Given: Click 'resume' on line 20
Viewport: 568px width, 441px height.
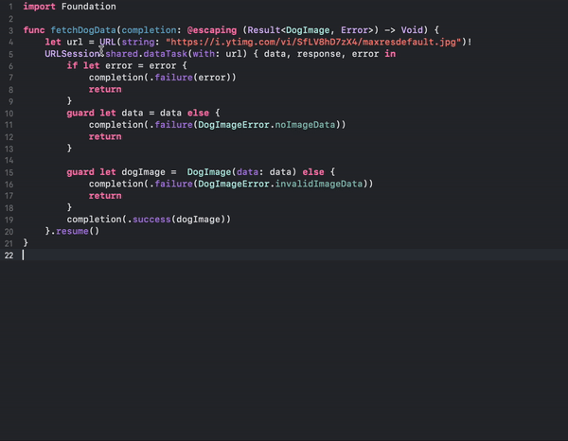Looking at the screenshot, I should tap(72, 231).
